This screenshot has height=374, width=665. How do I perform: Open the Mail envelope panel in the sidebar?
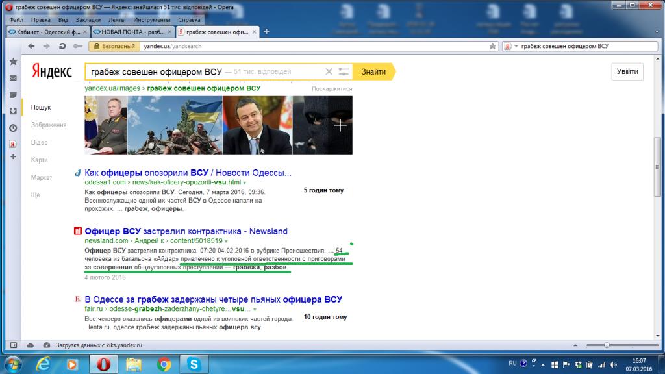tap(13, 78)
